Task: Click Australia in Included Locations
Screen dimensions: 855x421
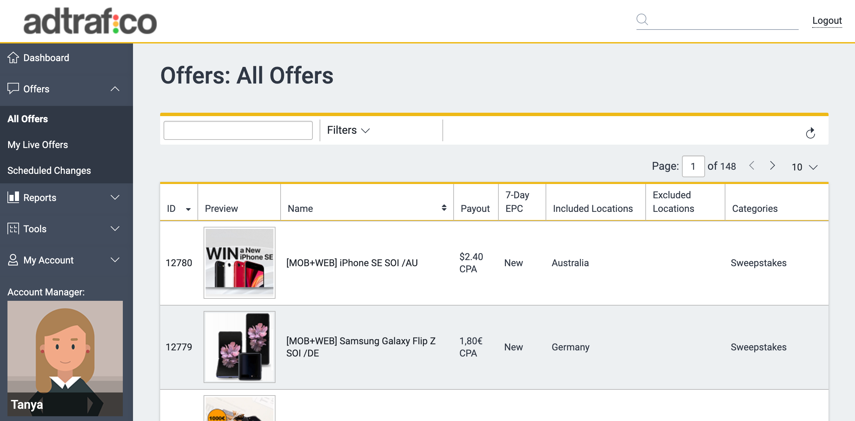Action: point(570,263)
